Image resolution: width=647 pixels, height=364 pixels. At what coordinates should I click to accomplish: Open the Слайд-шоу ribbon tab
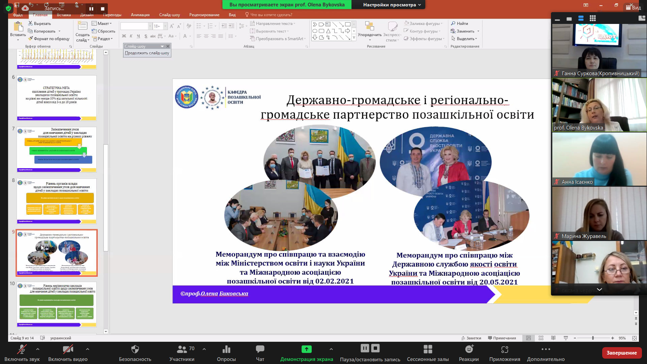tap(169, 15)
